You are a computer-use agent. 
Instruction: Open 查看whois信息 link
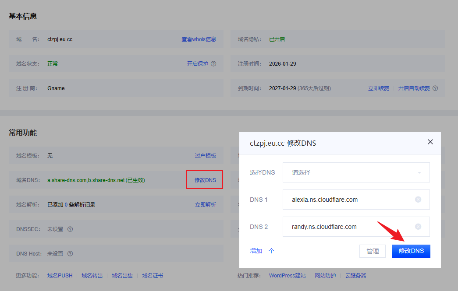(199, 39)
